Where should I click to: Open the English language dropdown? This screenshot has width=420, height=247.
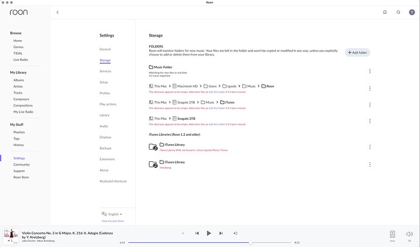(x=115, y=214)
